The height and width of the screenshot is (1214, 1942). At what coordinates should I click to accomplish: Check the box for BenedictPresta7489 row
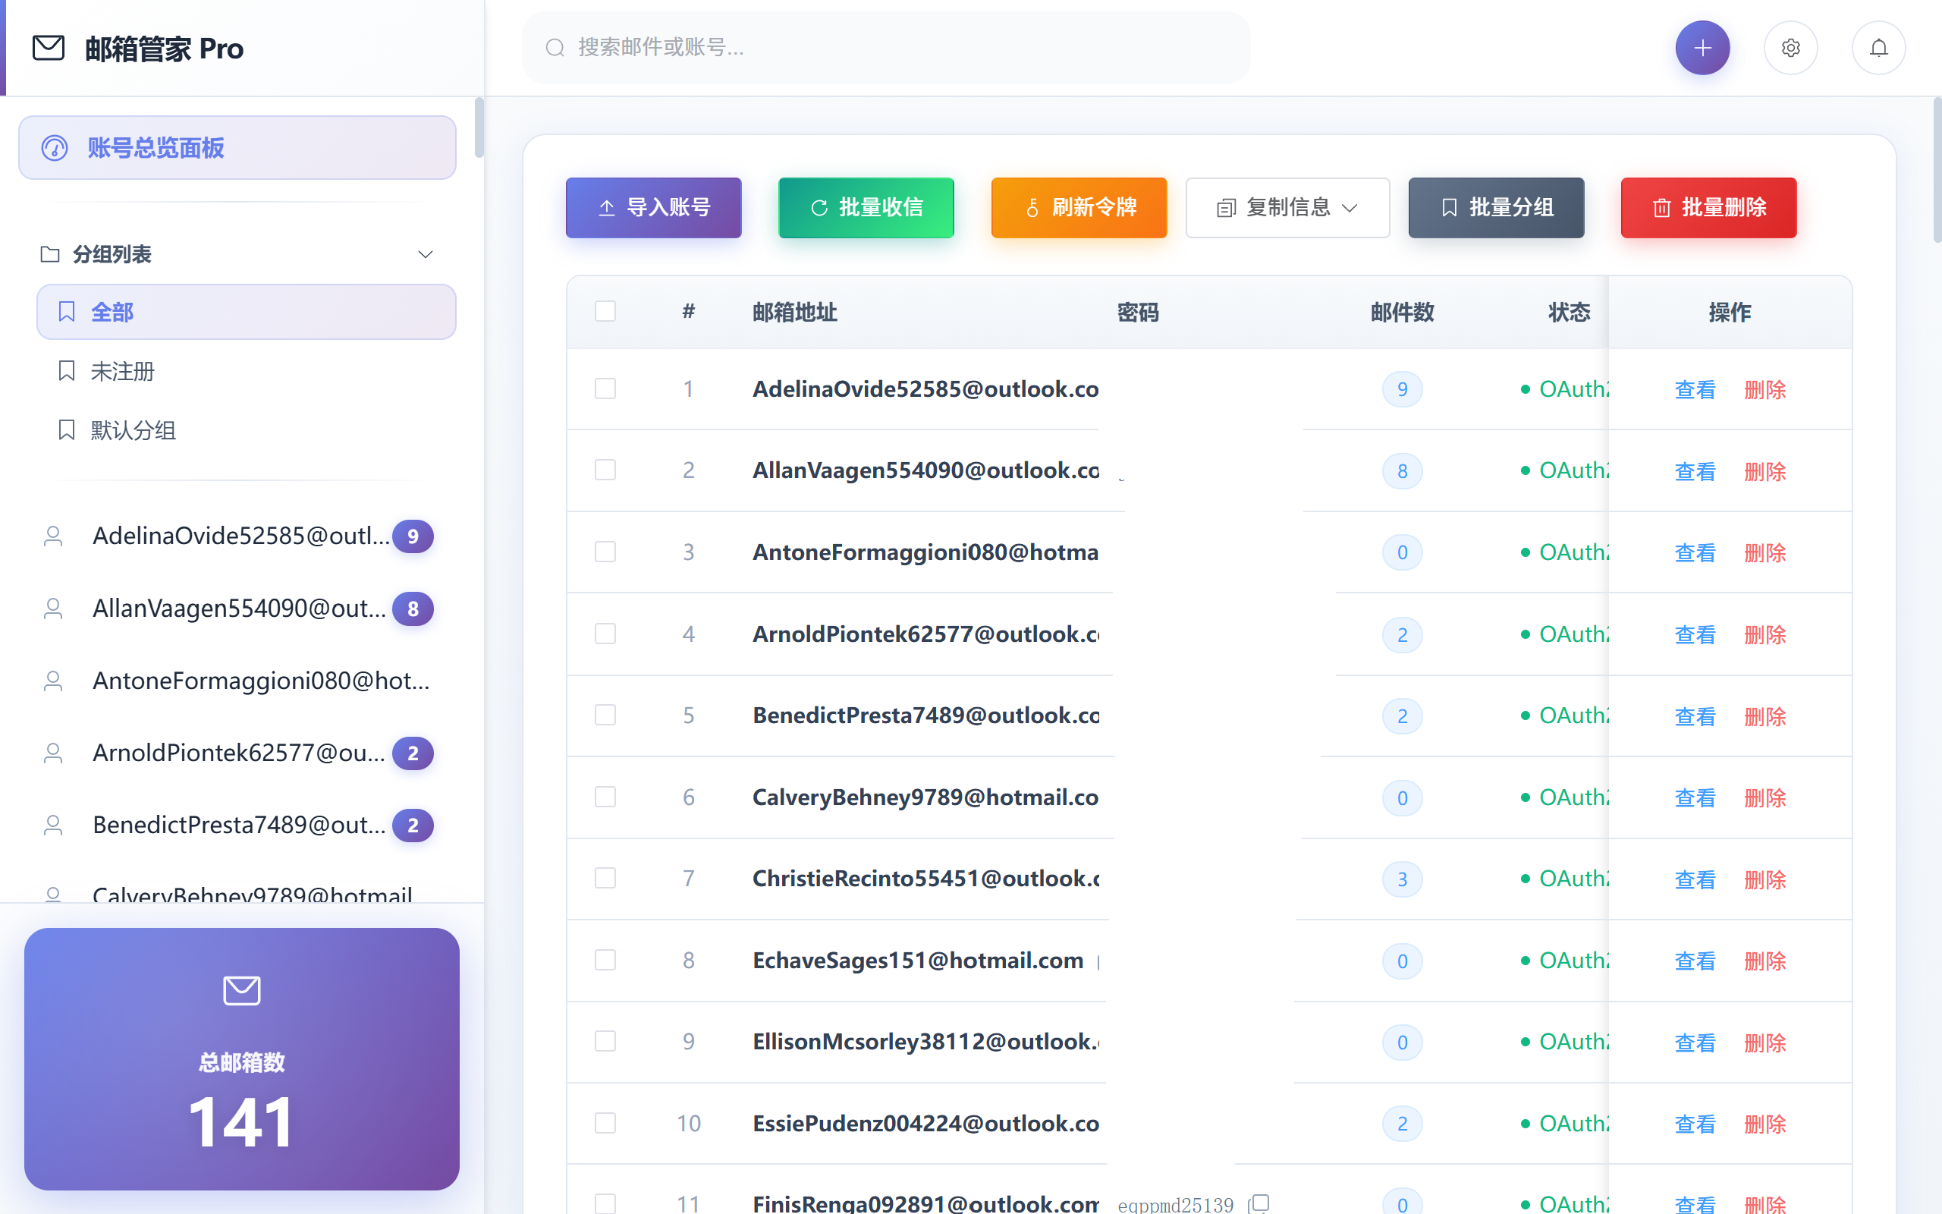point(605,715)
